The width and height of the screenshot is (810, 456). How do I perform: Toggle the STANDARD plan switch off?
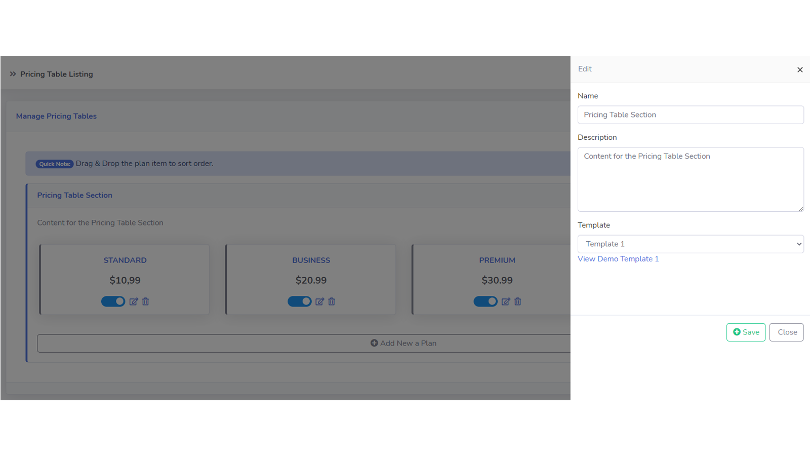pos(113,301)
